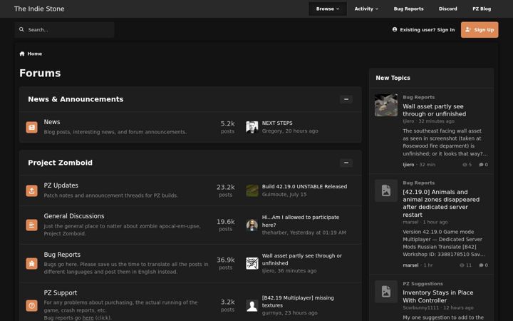Click 'Guimoute, July 15' post info
The width and height of the screenshot is (513, 321).
(284, 195)
